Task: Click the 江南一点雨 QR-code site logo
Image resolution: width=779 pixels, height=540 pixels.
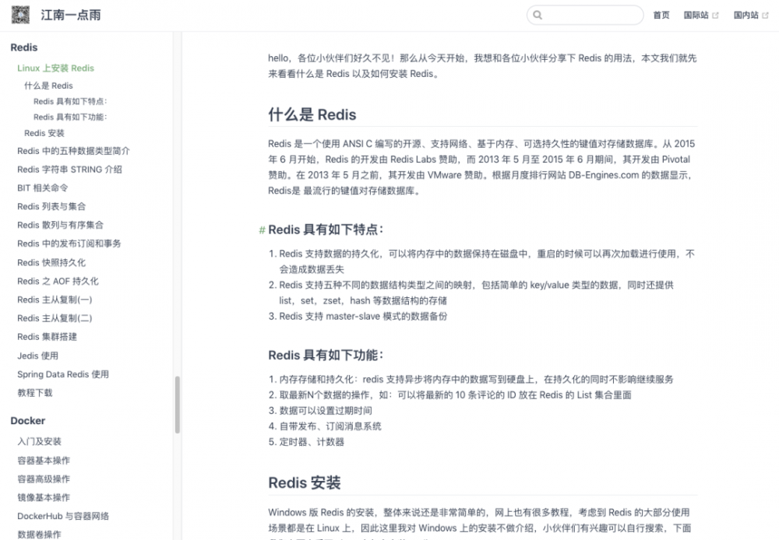Action: (20, 15)
